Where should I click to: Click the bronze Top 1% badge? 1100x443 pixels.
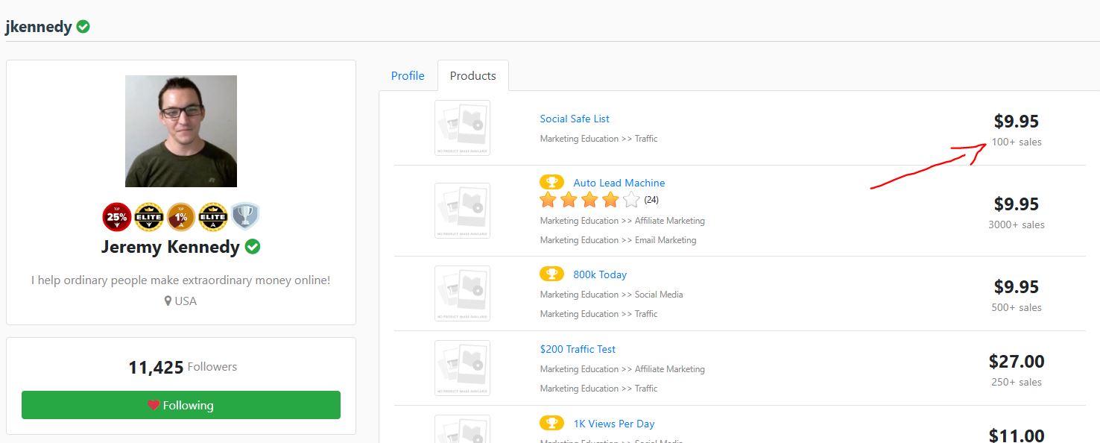point(181,216)
